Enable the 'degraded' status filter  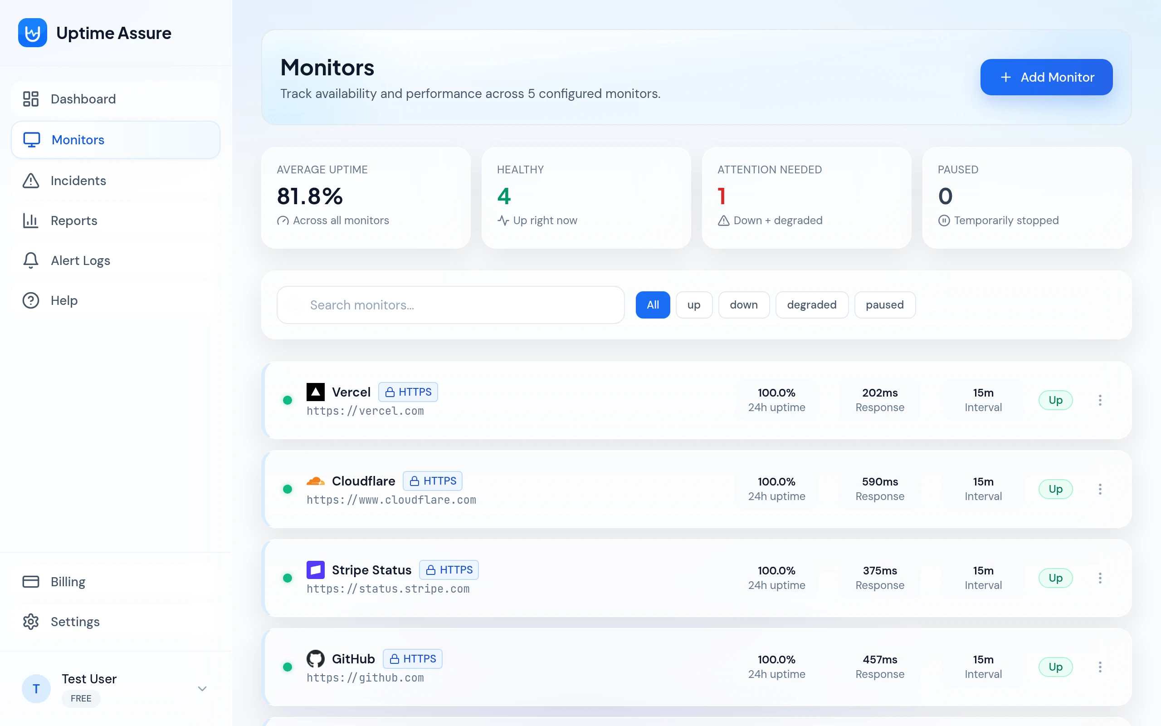tap(811, 304)
